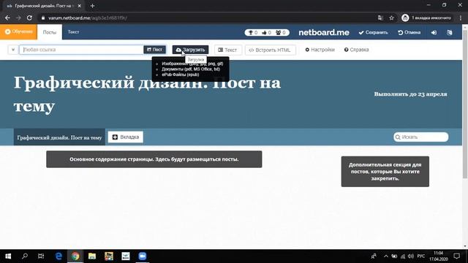Add a text block with Текст button
Viewport: 468px width, 263px height.
(x=227, y=50)
